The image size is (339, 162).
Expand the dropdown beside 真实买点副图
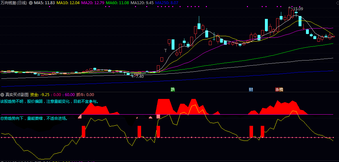point(2,94)
